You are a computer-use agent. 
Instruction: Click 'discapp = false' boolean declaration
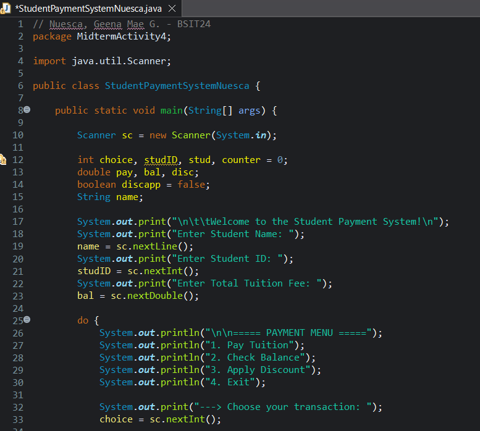163,185
